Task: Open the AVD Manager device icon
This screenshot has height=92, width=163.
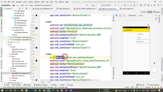Action: 151,5
